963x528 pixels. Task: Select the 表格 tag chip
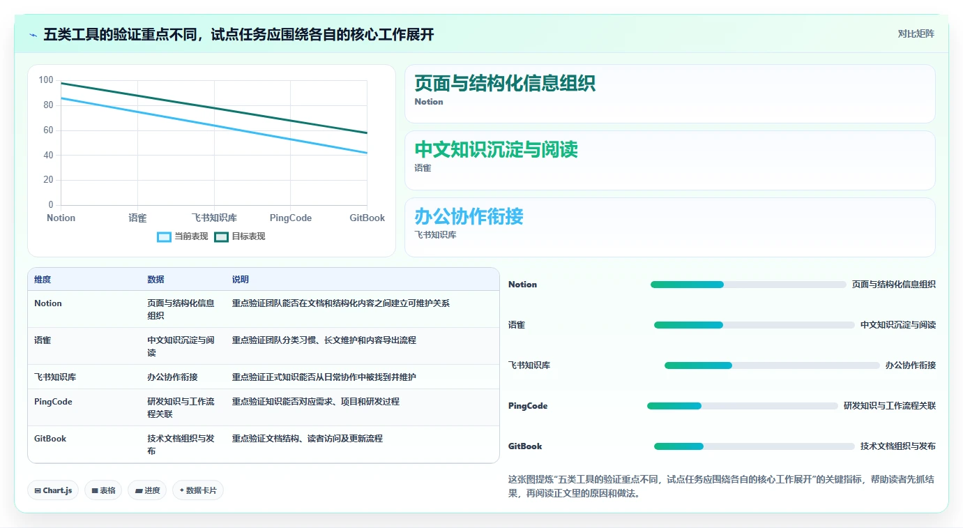(x=103, y=490)
